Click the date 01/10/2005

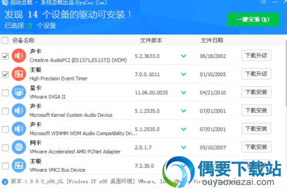[x=213, y=74]
